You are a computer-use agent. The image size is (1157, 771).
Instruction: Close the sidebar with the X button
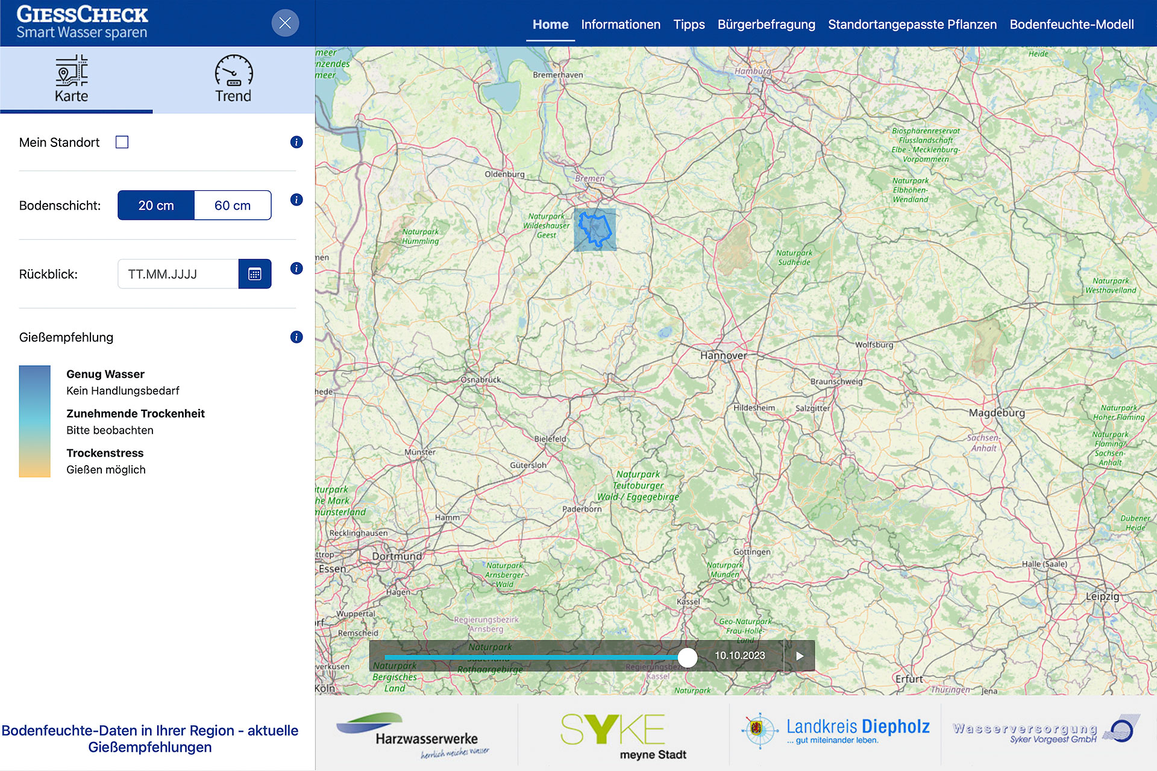click(x=285, y=23)
